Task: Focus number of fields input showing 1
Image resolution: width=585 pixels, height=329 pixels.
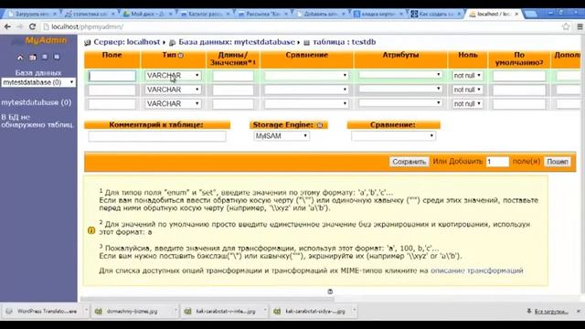Action: coord(497,162)
